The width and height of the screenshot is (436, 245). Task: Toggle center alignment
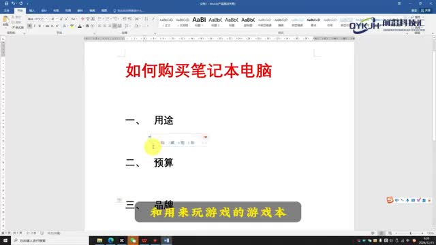pos(105,26)
